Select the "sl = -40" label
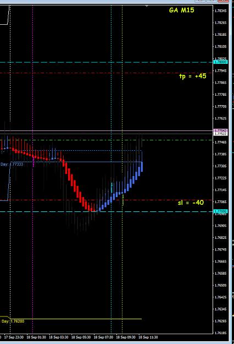The width and height of the screenshot is (234, 344). point(191,203)
